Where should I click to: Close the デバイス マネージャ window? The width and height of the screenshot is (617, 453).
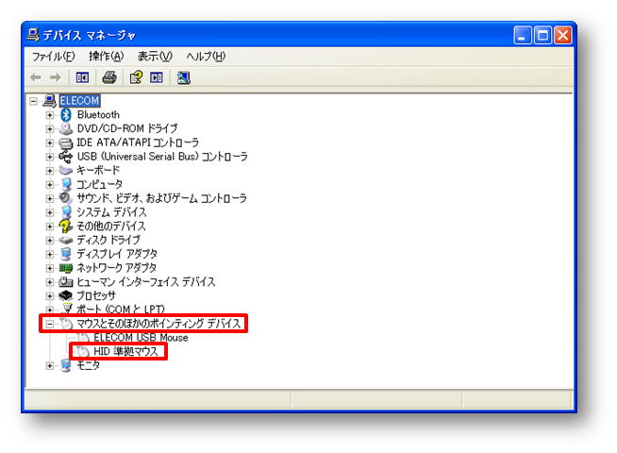[562, 36]
